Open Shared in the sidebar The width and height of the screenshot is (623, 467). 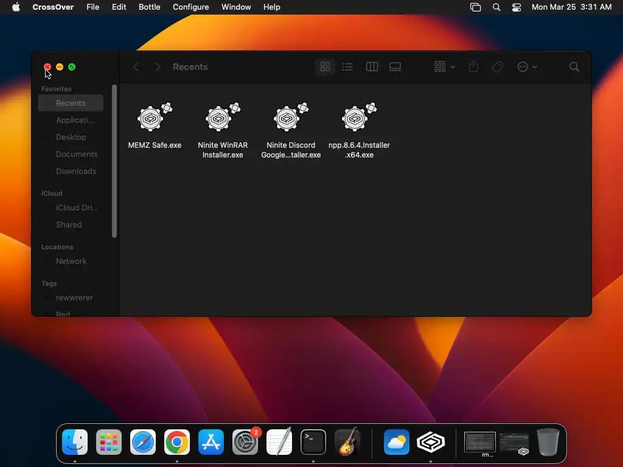[71, 225]
